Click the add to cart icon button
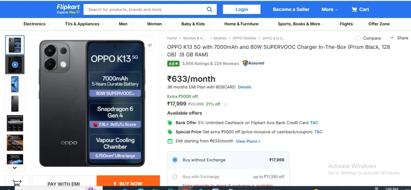The height and width of the screenshot is (190, 411). (x=17, y=183)
